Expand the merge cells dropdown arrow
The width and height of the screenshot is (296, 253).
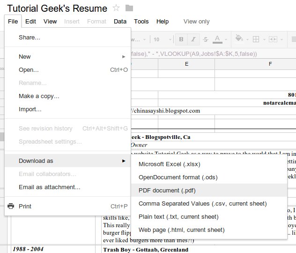coord(281,39)
